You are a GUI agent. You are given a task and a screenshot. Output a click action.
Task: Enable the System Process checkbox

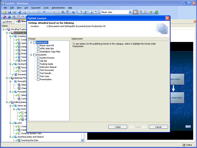click(x=38, y=58)
